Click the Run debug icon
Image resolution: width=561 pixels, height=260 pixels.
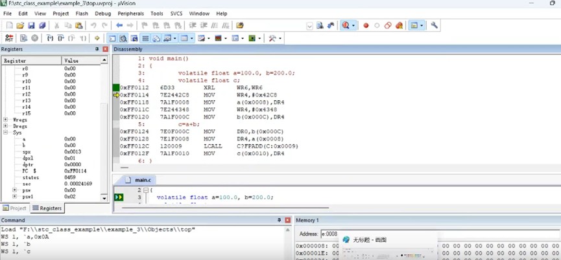click(23, 38)
